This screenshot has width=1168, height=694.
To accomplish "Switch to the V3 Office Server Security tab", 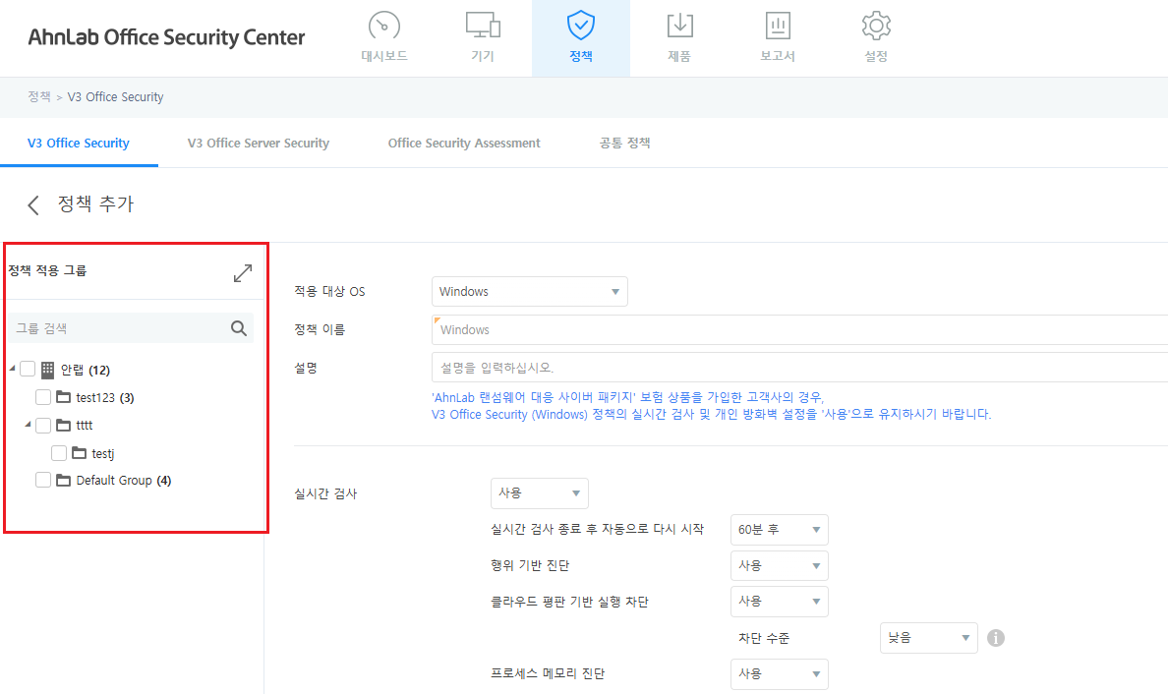I will 259,143.
